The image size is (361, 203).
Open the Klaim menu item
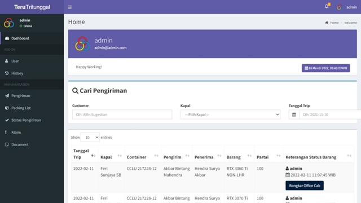32,132
